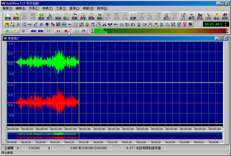Toggle the red Pause recording button
This screenshot has height=156, width=231.
pyautogui.click(x=58, y=31)
